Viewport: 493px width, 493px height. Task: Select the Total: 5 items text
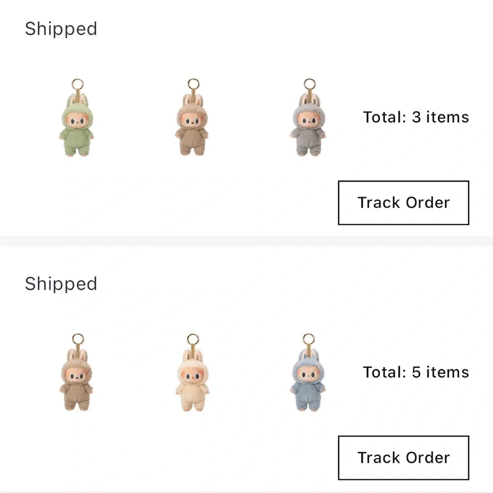tap(416, 372)
